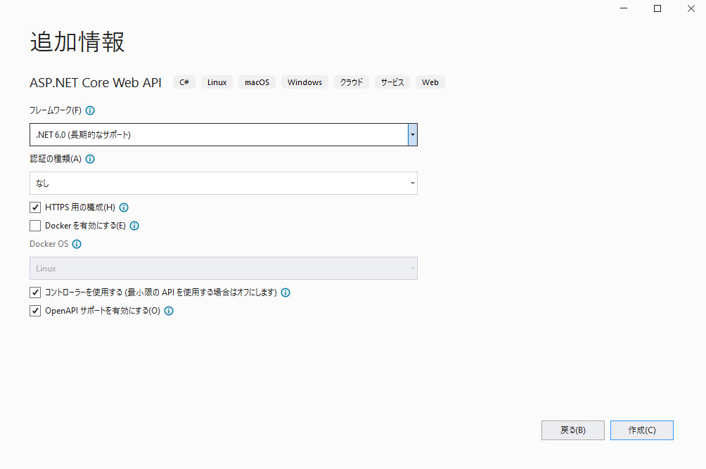Click the info icon beside Docker OS
This screenshot has height=469, width=706.
[x=77, y=245]
